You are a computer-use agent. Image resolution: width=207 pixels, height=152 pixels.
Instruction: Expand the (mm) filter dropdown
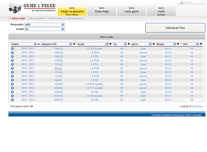[x=190, y=44]
